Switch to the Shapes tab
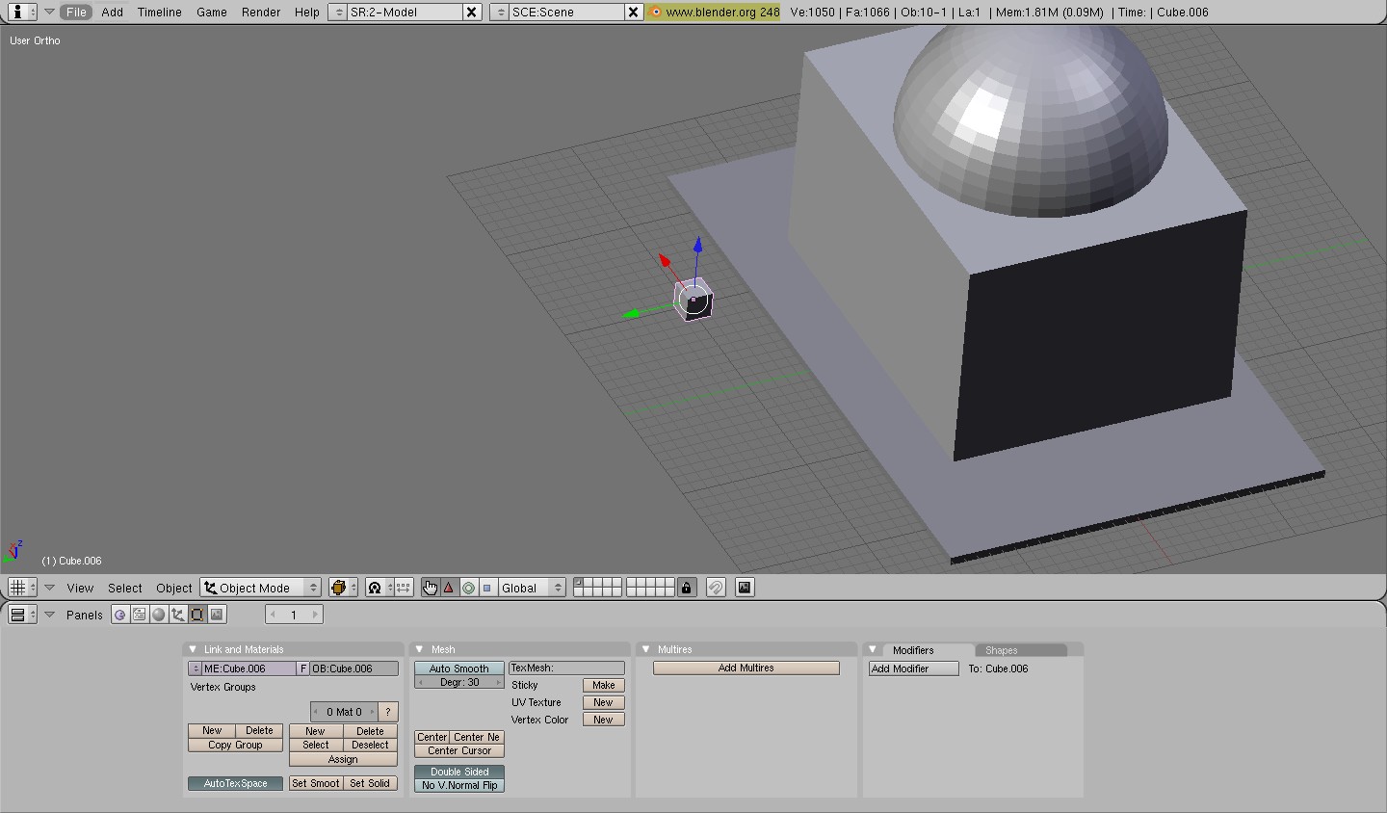Screen dimensions: 1387x813 click(1020, 650)
